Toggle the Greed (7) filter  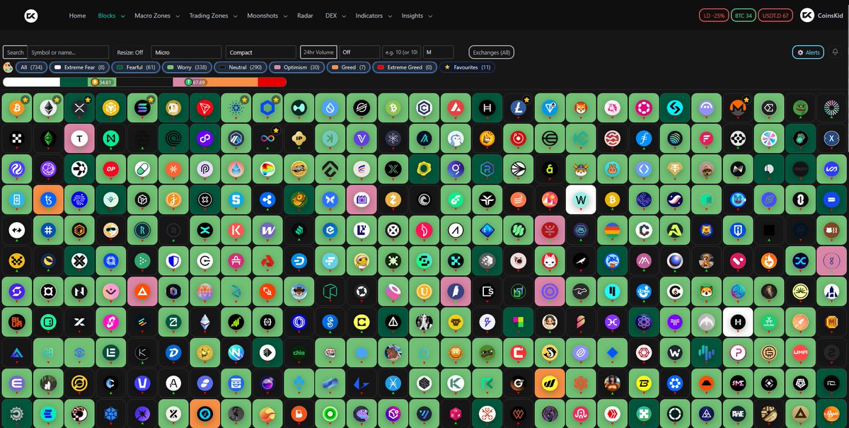coord(350,67)
